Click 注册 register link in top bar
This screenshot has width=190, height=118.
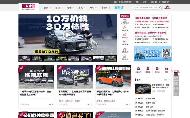[x=145, y=2]
